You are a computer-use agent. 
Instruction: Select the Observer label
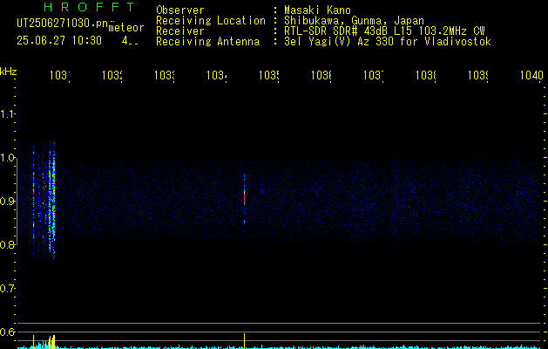(x=180, y=10)
